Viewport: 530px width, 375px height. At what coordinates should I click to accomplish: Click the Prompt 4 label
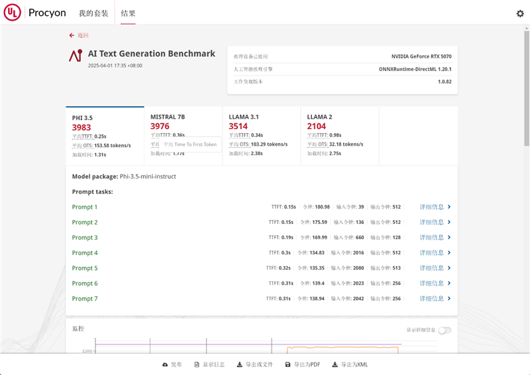(85, 252)
